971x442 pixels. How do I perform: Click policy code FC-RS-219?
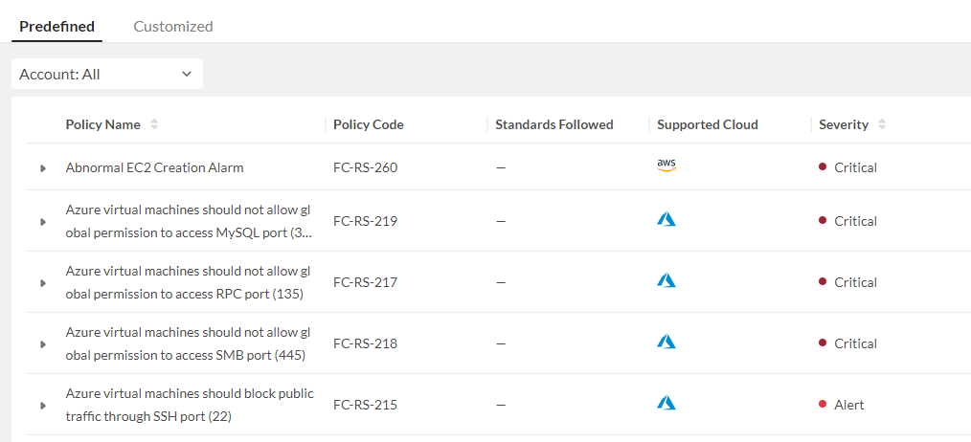tap(365, 221)
